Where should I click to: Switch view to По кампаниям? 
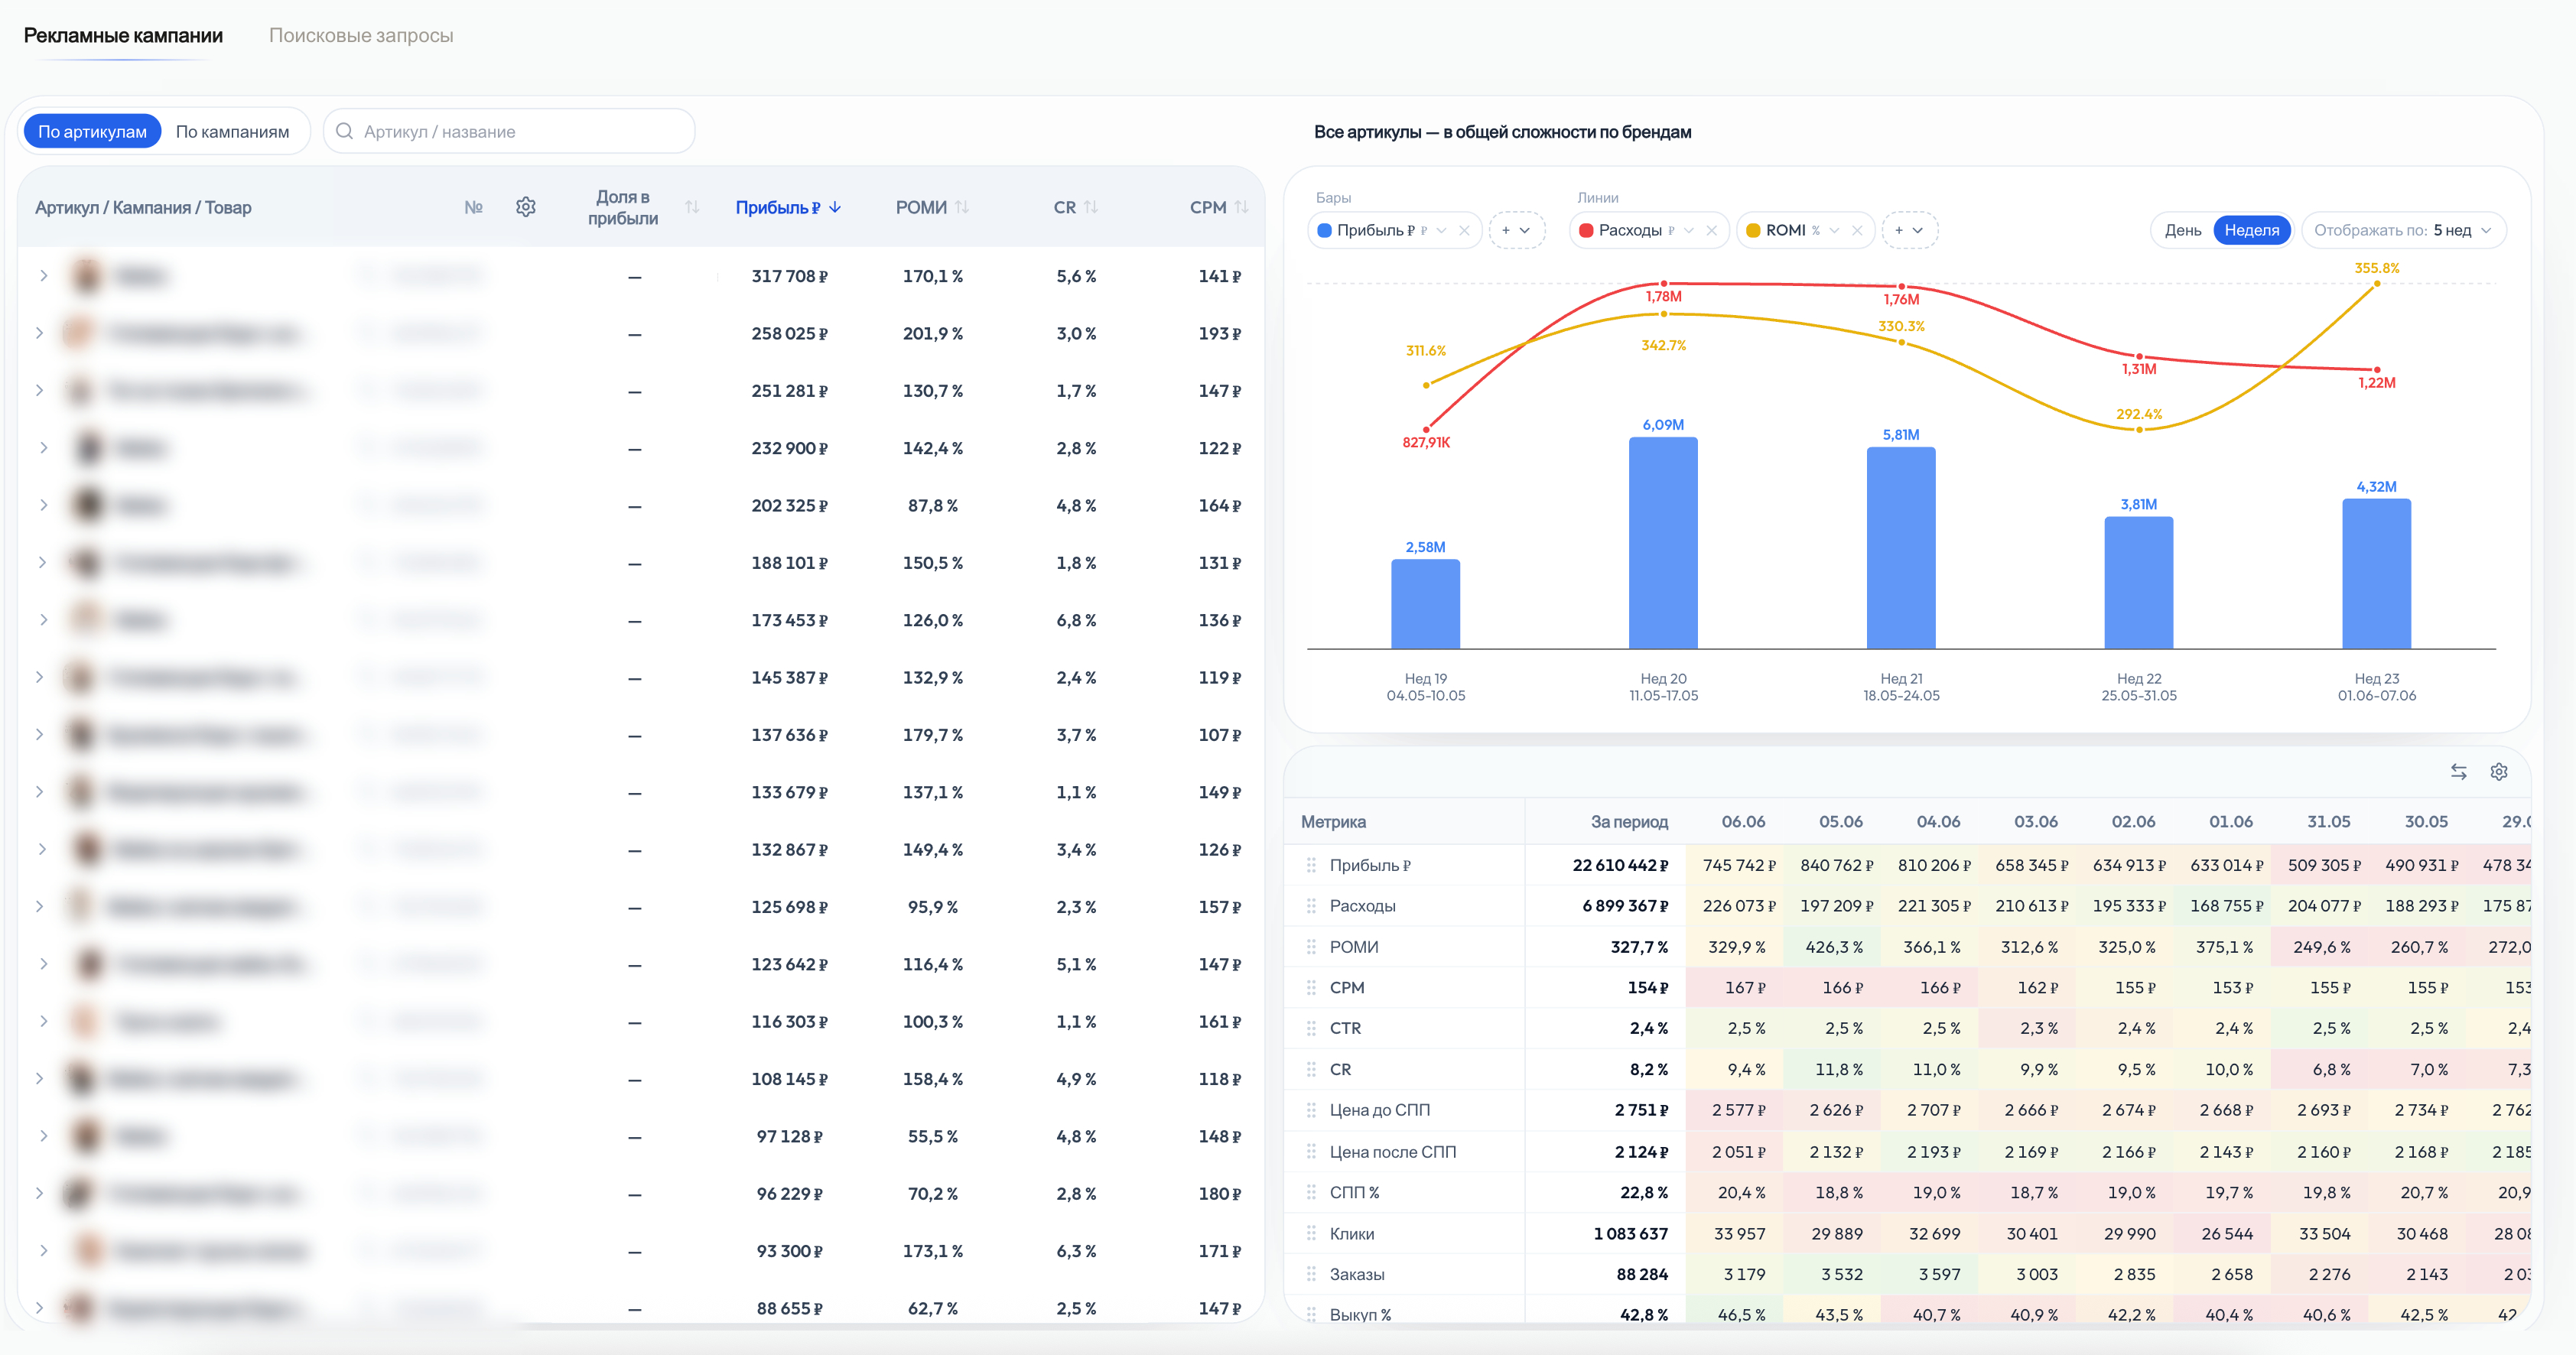[232, 131]
